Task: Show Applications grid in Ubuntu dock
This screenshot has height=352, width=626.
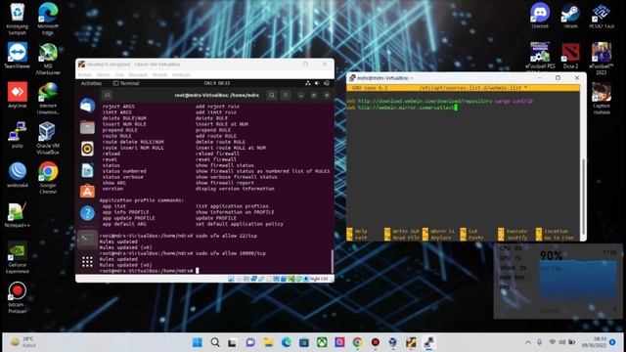Action: pos(87,262)
